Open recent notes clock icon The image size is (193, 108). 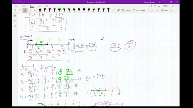pos(15,26)
